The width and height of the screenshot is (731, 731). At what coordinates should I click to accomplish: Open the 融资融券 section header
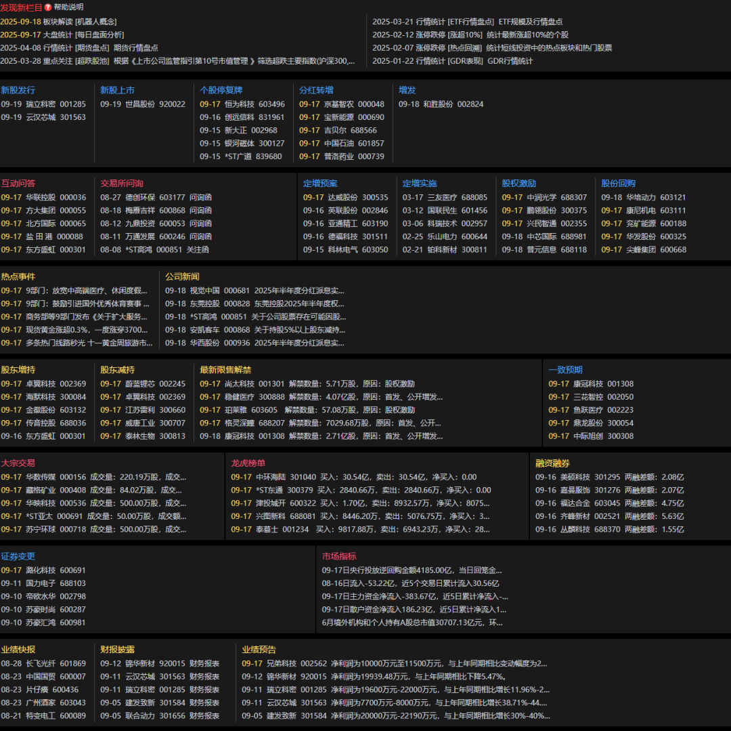tap(552, 463)
